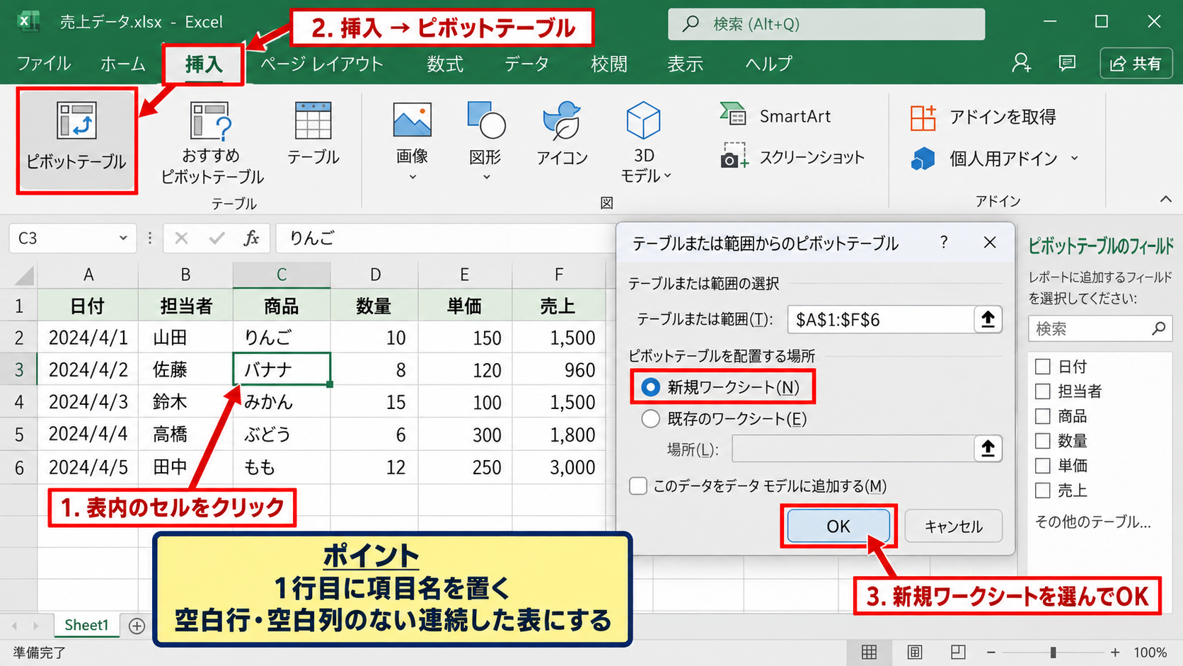
Task: Click OK in the pivot table dialog
Action: coord(838,526)
